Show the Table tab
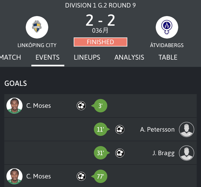This screenshot has height=187, width=201. pyautogui.click(x=168, y=57)
